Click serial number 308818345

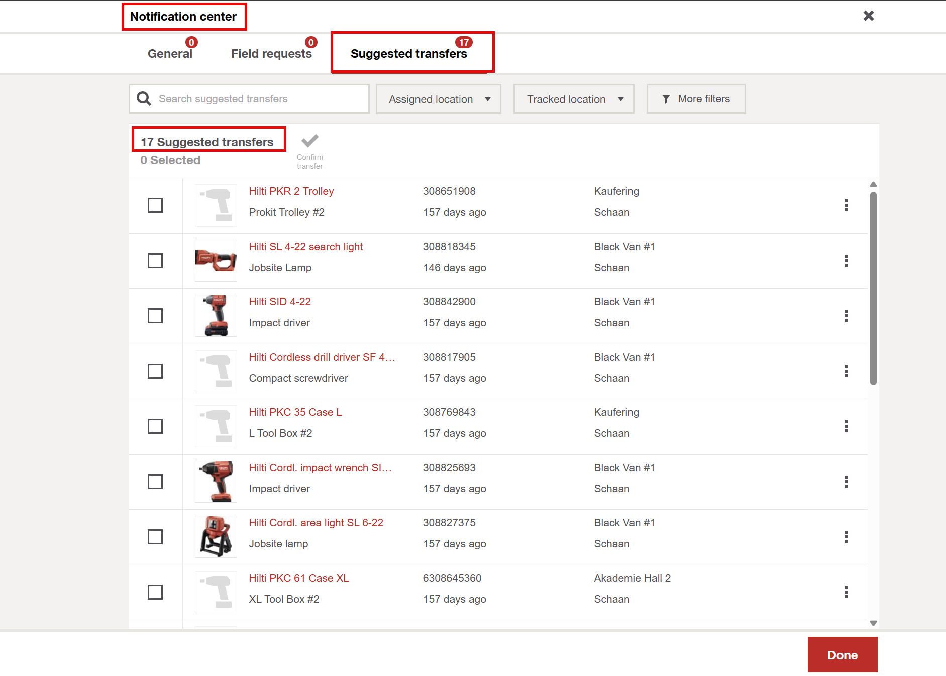pos(449,247)
